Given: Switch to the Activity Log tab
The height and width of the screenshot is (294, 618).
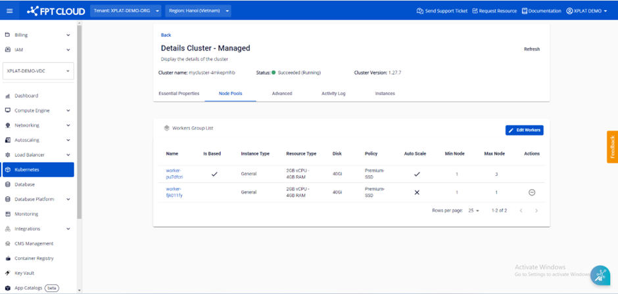Looking at the screenshot, I should (x=333, y=94).
